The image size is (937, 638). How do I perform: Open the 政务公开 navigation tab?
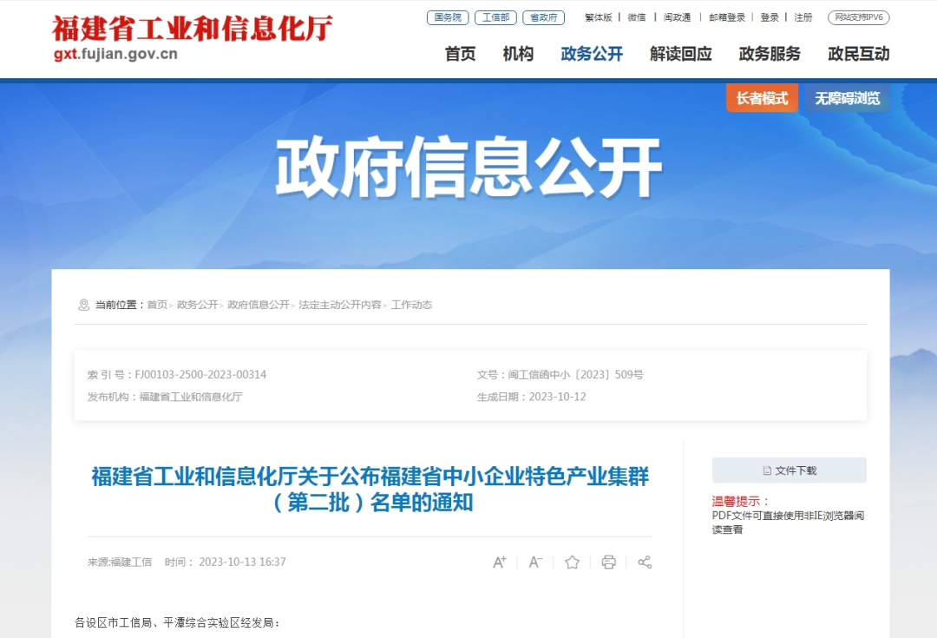(x=592, y=54)
